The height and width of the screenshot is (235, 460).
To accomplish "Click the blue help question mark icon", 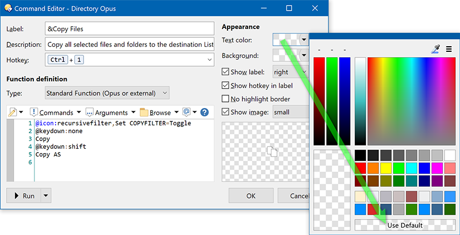I will point(204,112).
